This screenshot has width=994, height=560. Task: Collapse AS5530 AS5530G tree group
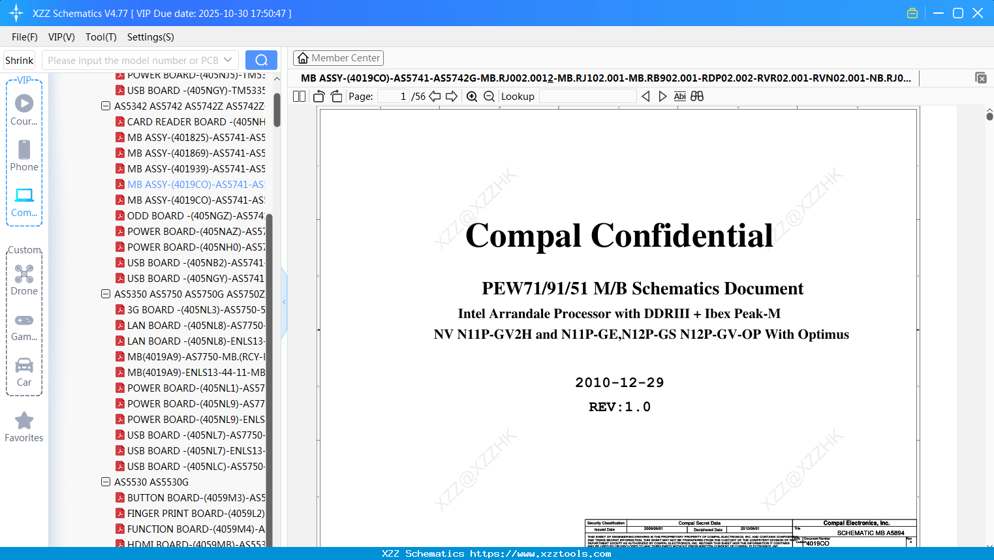(106, 482)
